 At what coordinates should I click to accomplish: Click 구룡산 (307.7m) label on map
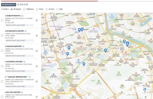pyautogui.click(x=99, y=83)
